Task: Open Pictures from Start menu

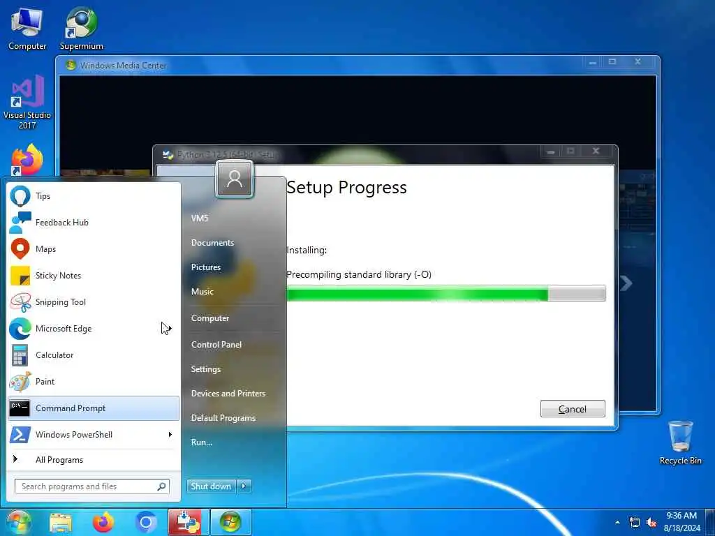Action: pos(206,267)
